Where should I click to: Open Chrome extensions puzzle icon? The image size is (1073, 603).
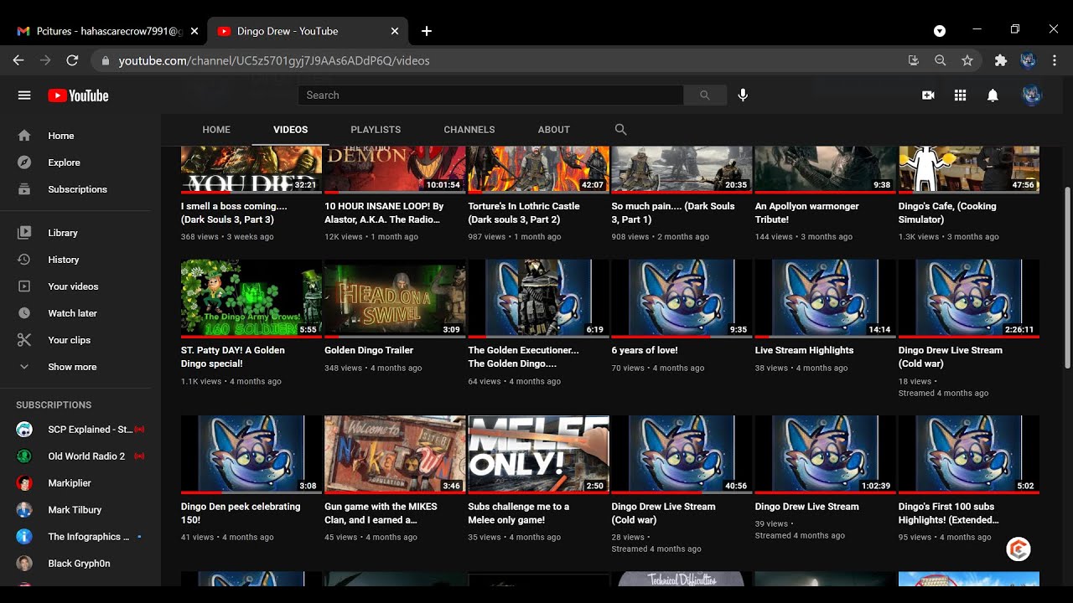[x=1000, y=60]
